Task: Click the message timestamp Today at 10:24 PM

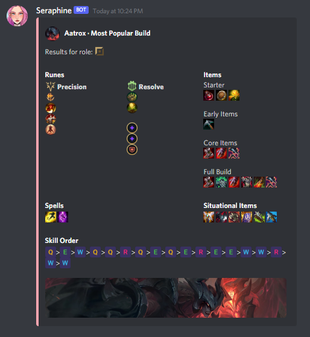Action: pyautogui.click(x=118, y=11)
